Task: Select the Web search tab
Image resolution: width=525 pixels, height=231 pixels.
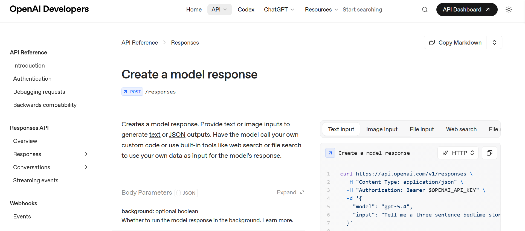Action: tap(461, 129)
